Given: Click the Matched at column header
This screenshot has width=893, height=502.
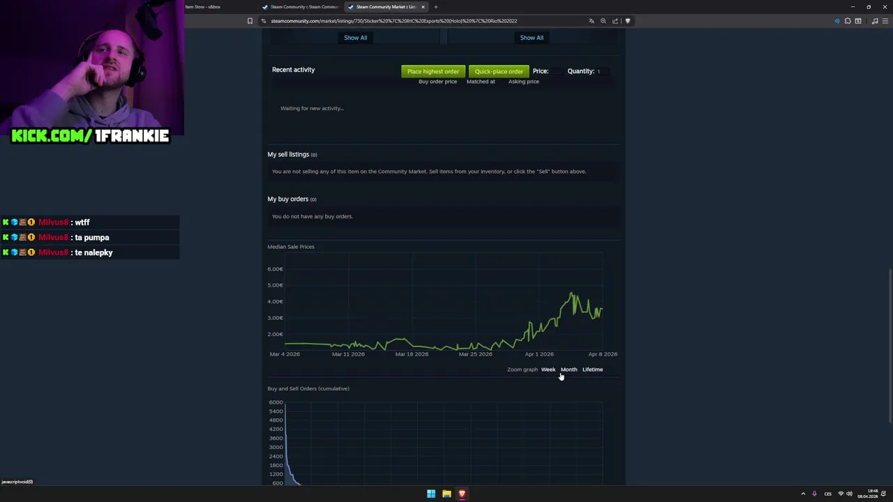Looking at the screenshot, I should coord(481,82).
